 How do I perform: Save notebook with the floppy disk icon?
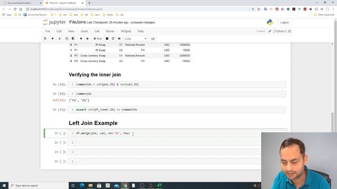coord(45,38)
